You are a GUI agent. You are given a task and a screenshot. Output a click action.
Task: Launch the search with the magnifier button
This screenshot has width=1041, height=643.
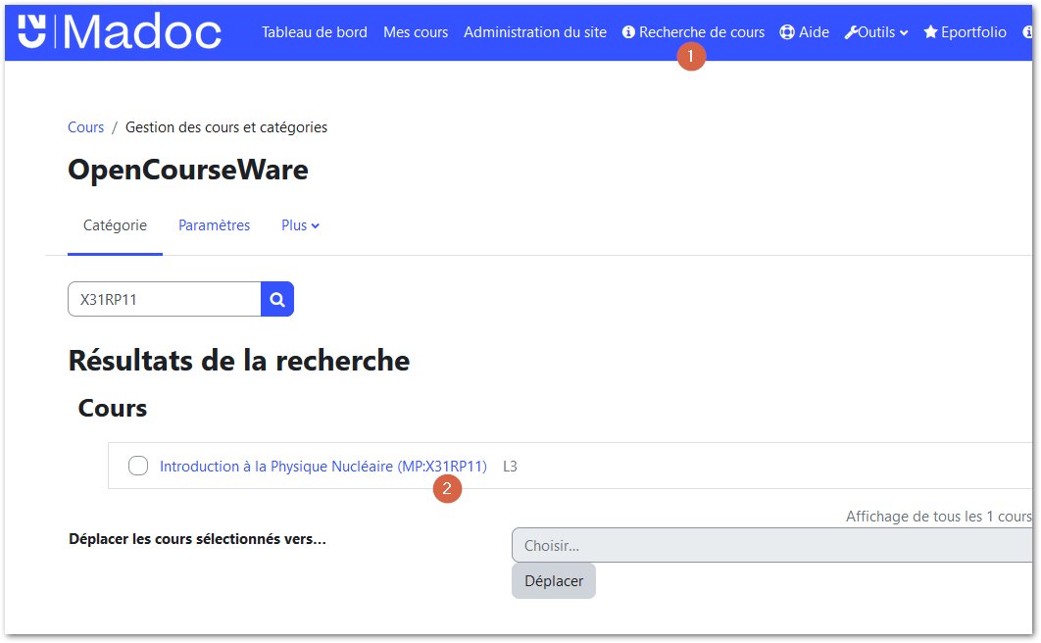point(276,299)
